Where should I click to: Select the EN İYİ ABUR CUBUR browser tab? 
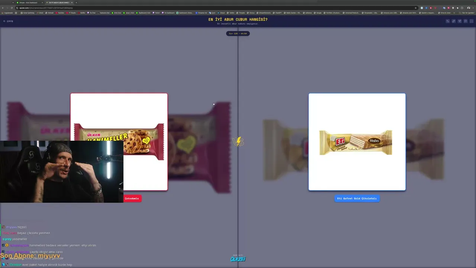click(59, 3)
